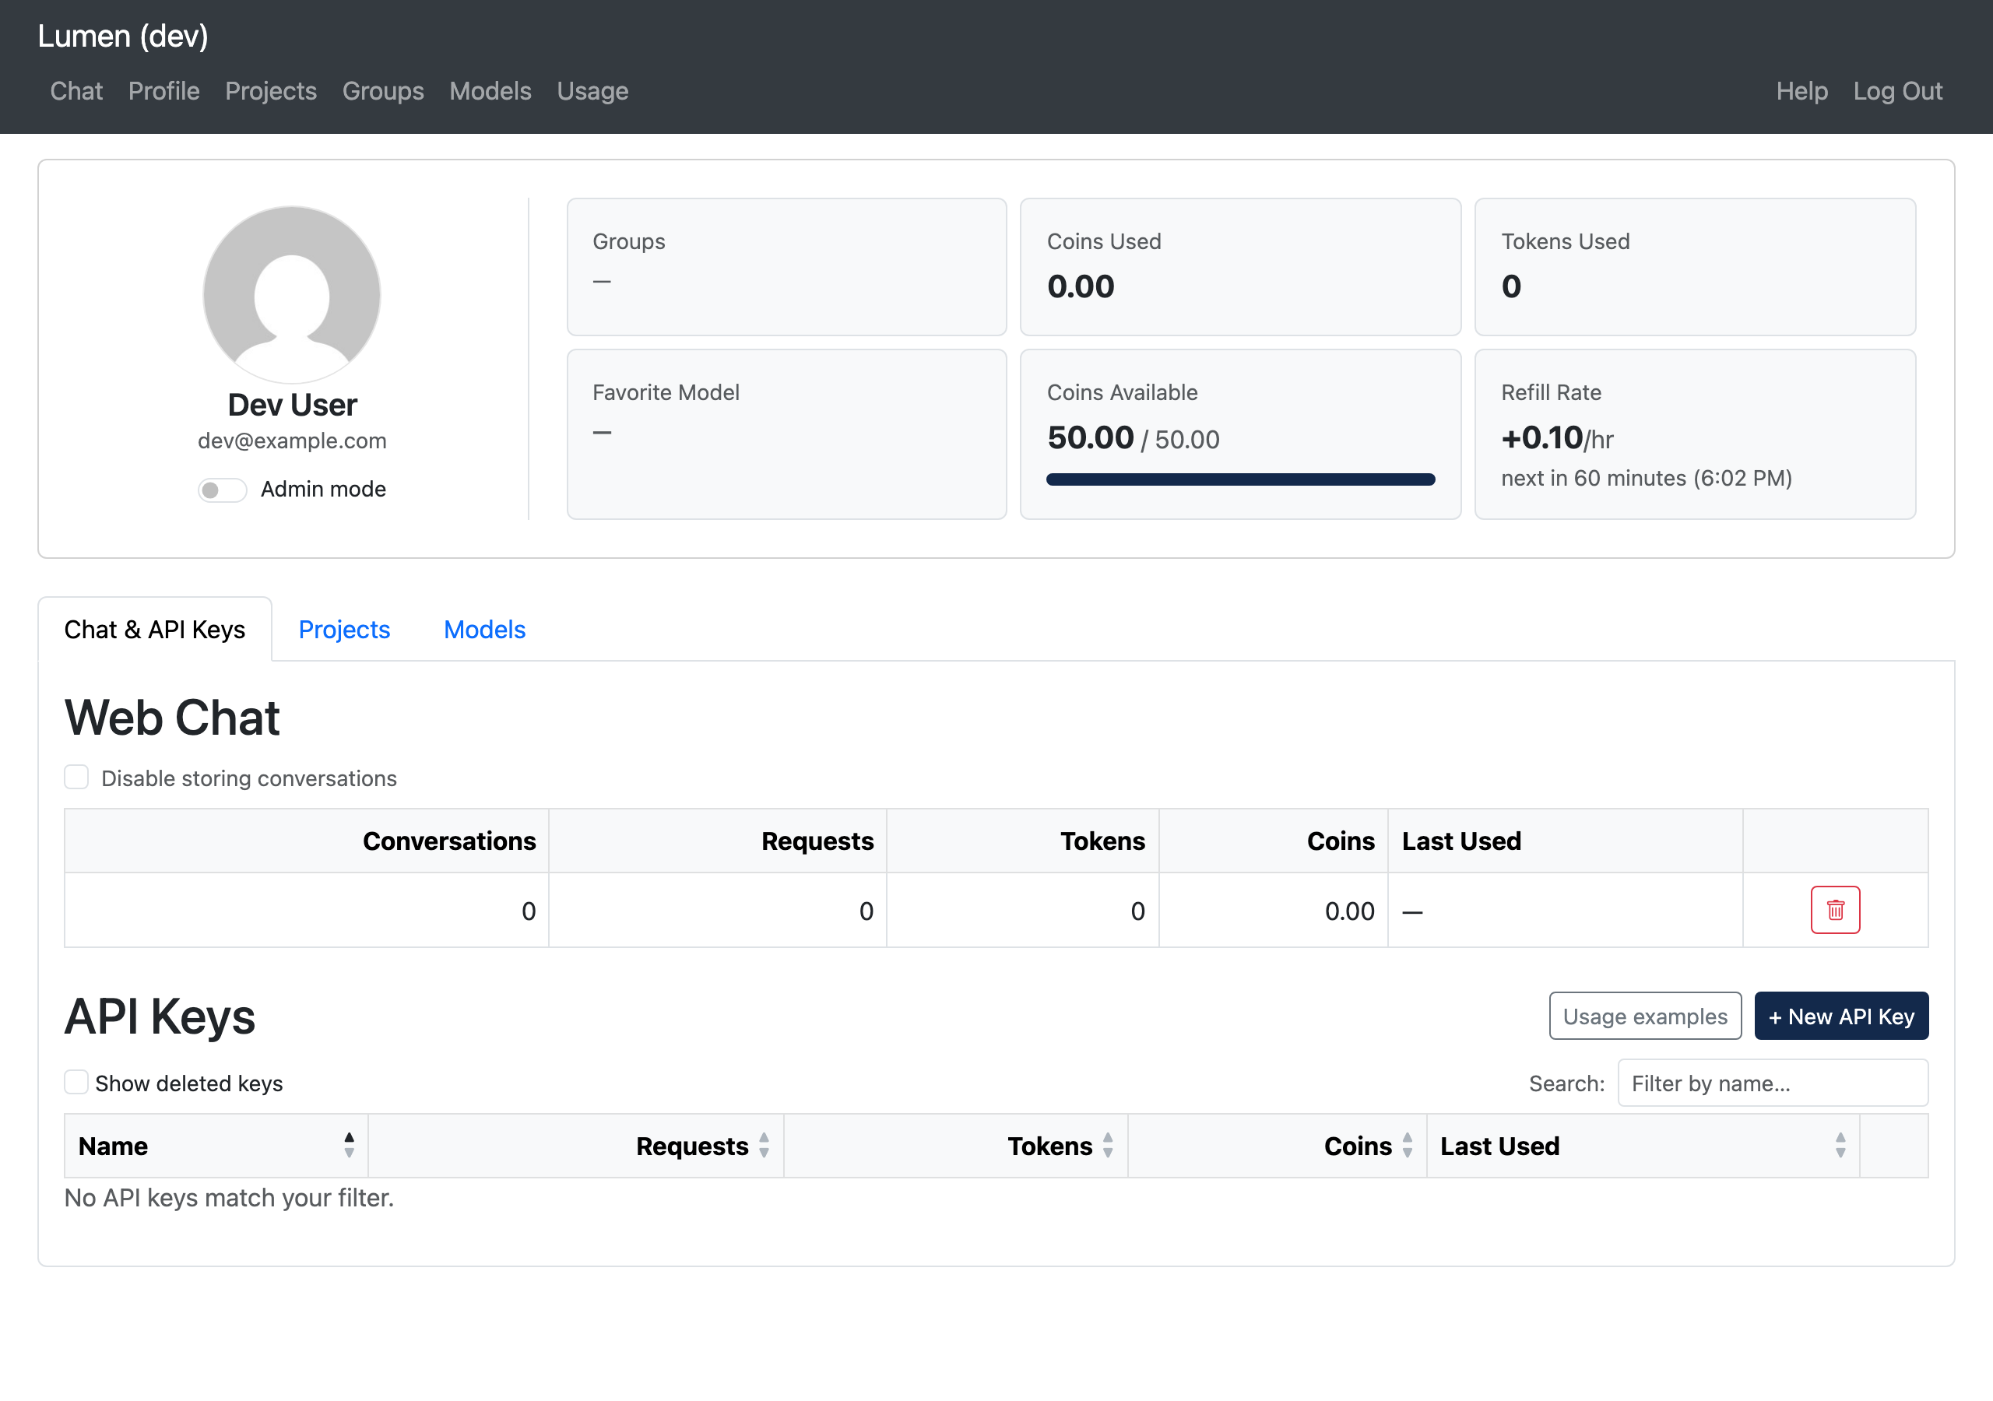
Task: Select the Chat & API Keys tab
Action: 156,630
